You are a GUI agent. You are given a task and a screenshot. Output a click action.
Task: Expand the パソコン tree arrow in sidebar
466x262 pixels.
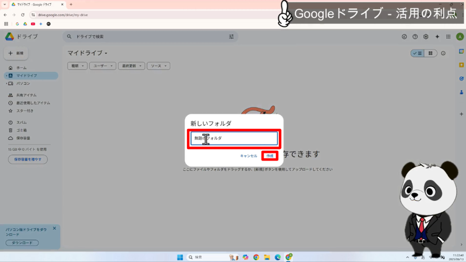point(6,83)
